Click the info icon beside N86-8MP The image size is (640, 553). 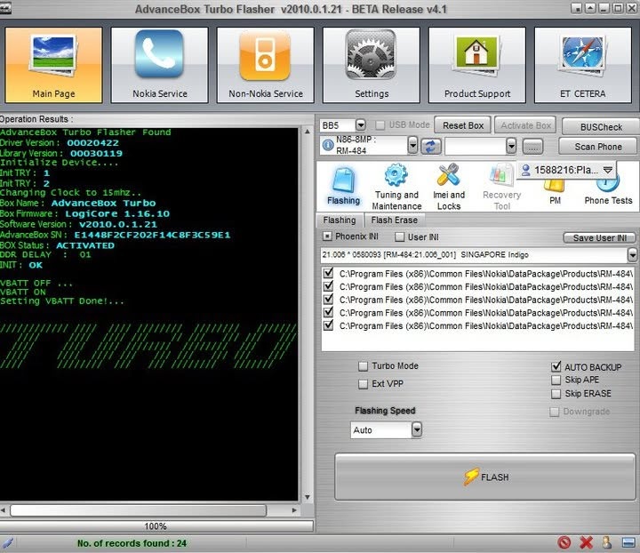(328, 145)
